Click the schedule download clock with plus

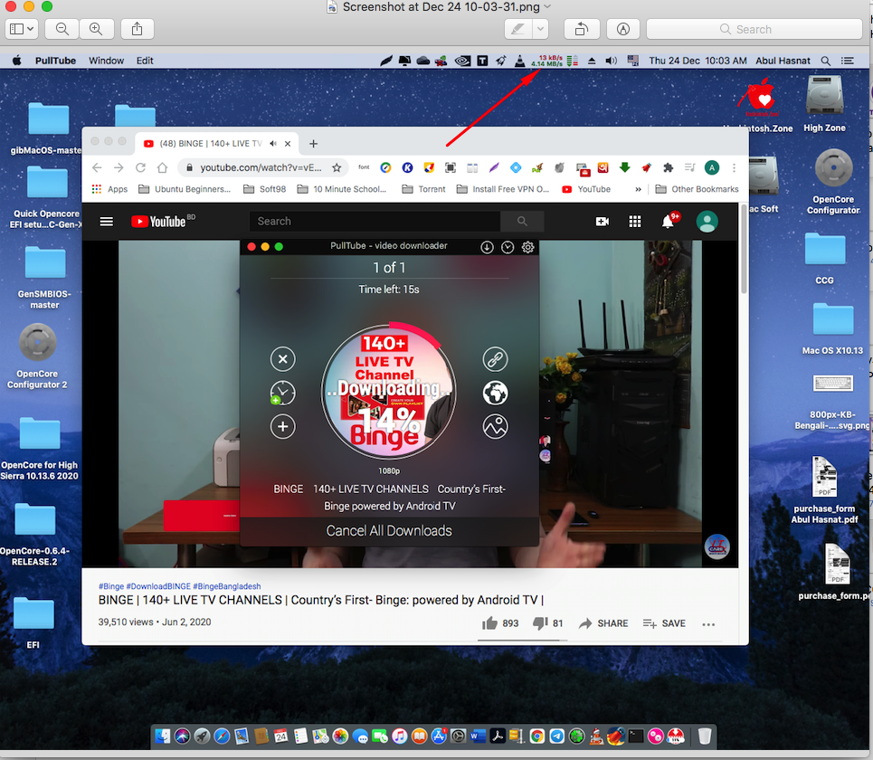(283, 393)
